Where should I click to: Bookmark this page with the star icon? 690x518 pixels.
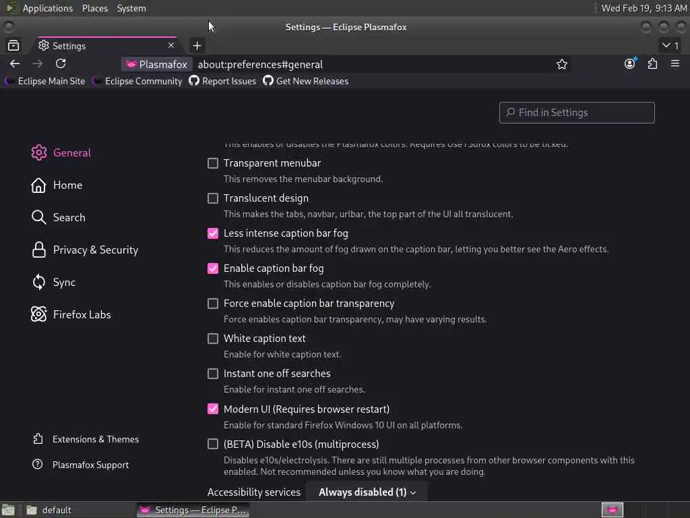pos(562,64)
